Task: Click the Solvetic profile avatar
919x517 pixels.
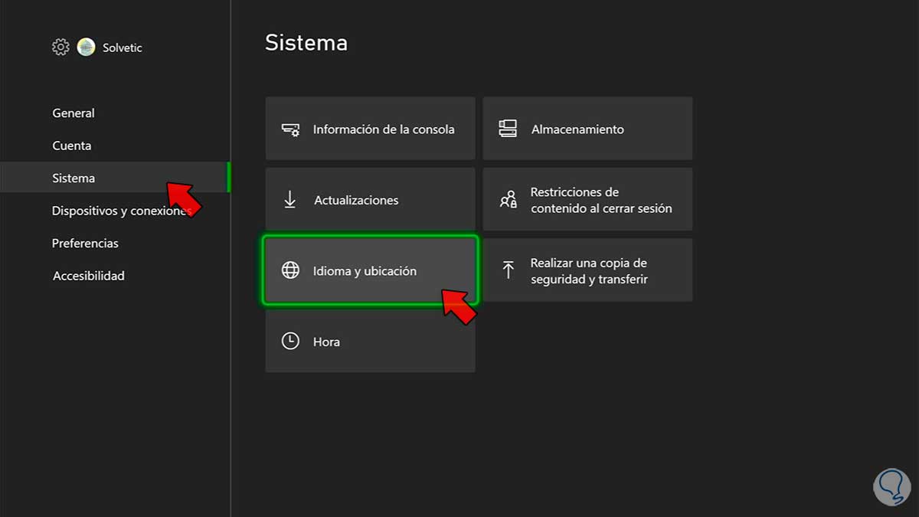Action: [x=86, y=47]
